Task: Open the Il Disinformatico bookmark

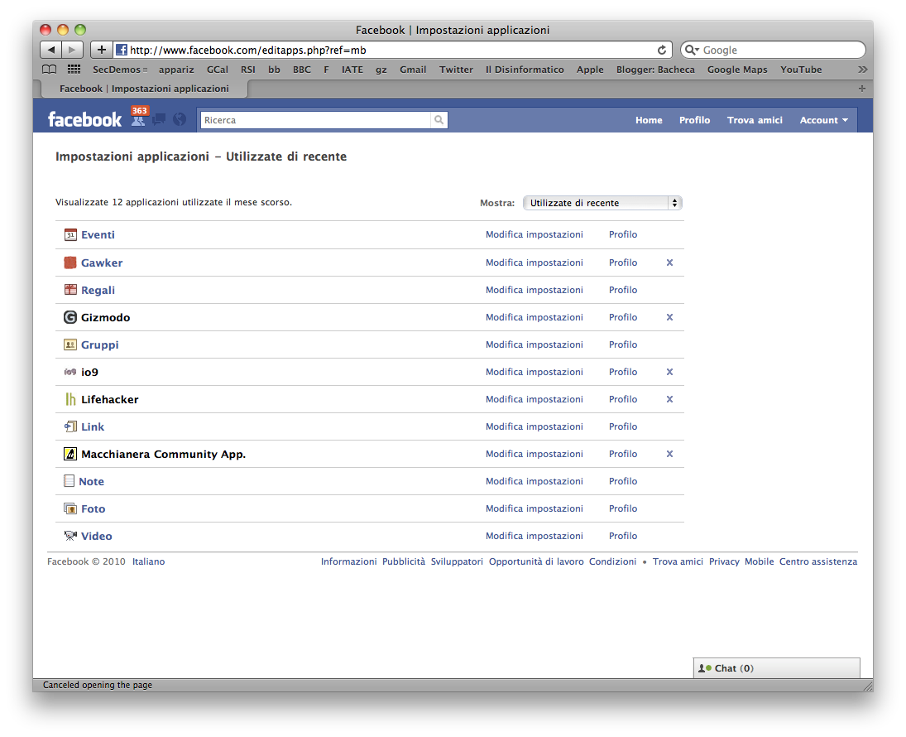Action: pyautogui.click(x=525, y=70)
